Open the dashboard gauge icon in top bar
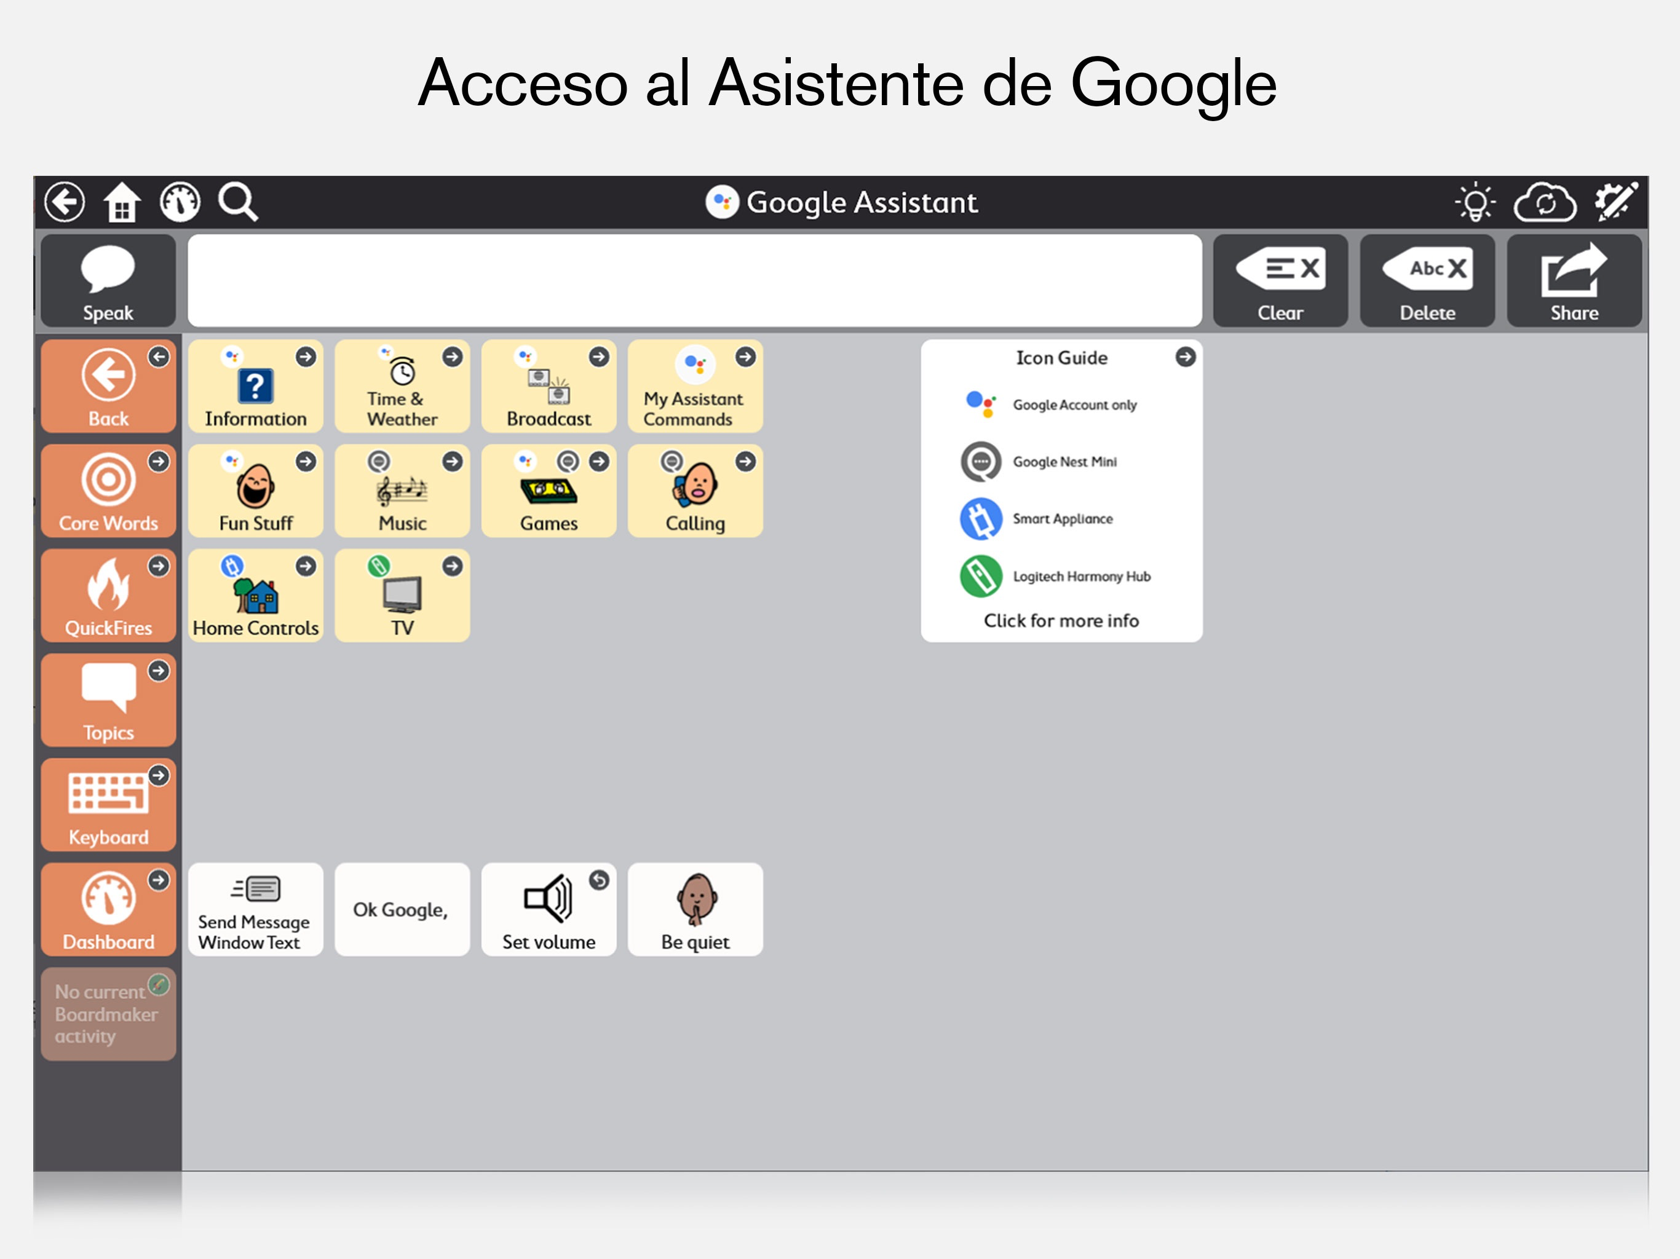This screenshot has width=1680, height=1259. coord(180,202)
